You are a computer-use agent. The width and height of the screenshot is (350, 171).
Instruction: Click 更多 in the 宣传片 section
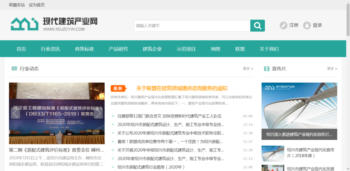332,68
